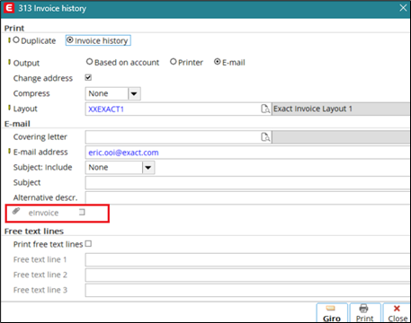Viewport: 411px width, 323px height.
Task: Select Based on account output option
Action: (89, 62)
